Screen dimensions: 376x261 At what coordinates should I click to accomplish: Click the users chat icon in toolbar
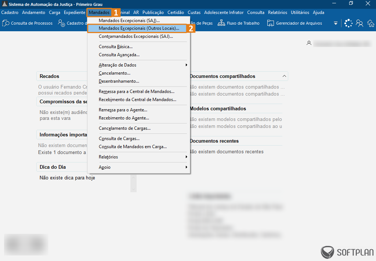pos(359,23)
